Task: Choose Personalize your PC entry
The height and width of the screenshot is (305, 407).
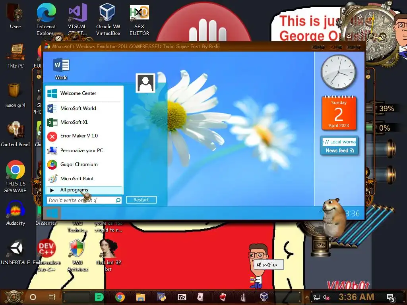Action: click(x=84, y=151)
